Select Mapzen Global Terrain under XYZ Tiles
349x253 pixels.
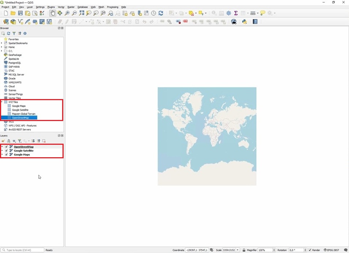coord(23,114)
